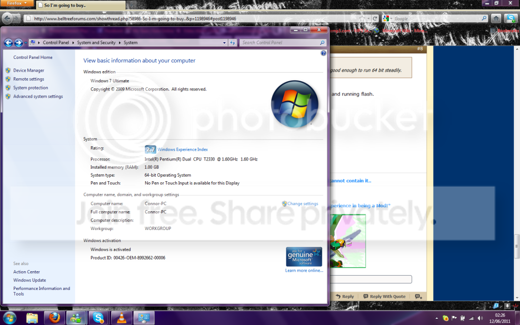Open System protection

pos(30,87)
